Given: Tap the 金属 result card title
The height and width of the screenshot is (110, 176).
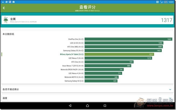Looking at the screenshot, I should [13, 19].
